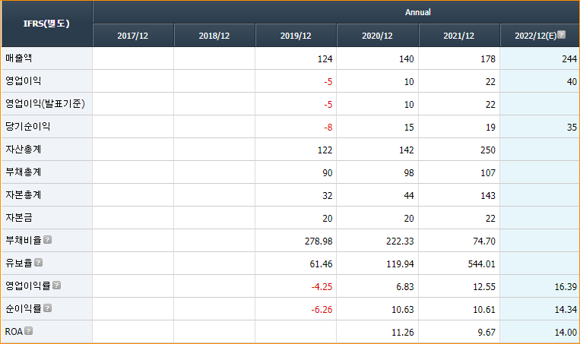Click 당기순이익 value 15 for 2020/12
Screen dimensions: 580x344
pyautogui.click(x=409, y=128)
